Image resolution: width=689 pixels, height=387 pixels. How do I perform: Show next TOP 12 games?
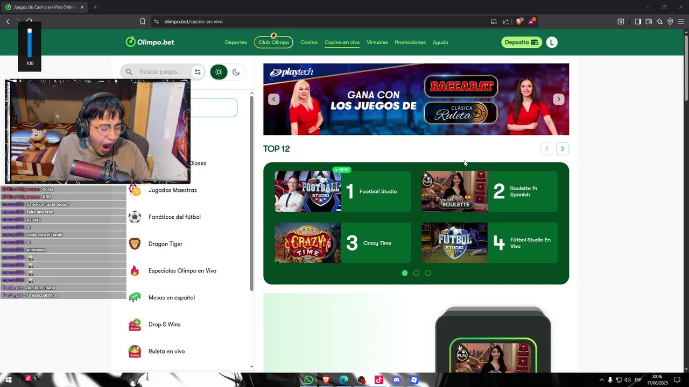point(563,149)
